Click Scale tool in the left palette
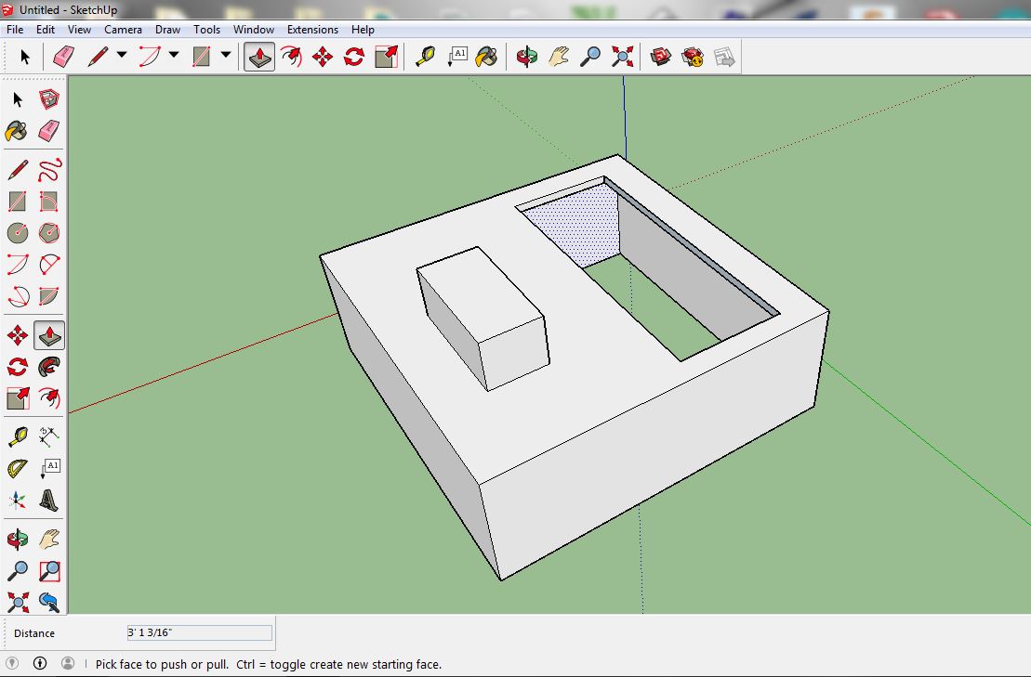The height and width of the screenshot is (677, 1031). coord(18,398)
